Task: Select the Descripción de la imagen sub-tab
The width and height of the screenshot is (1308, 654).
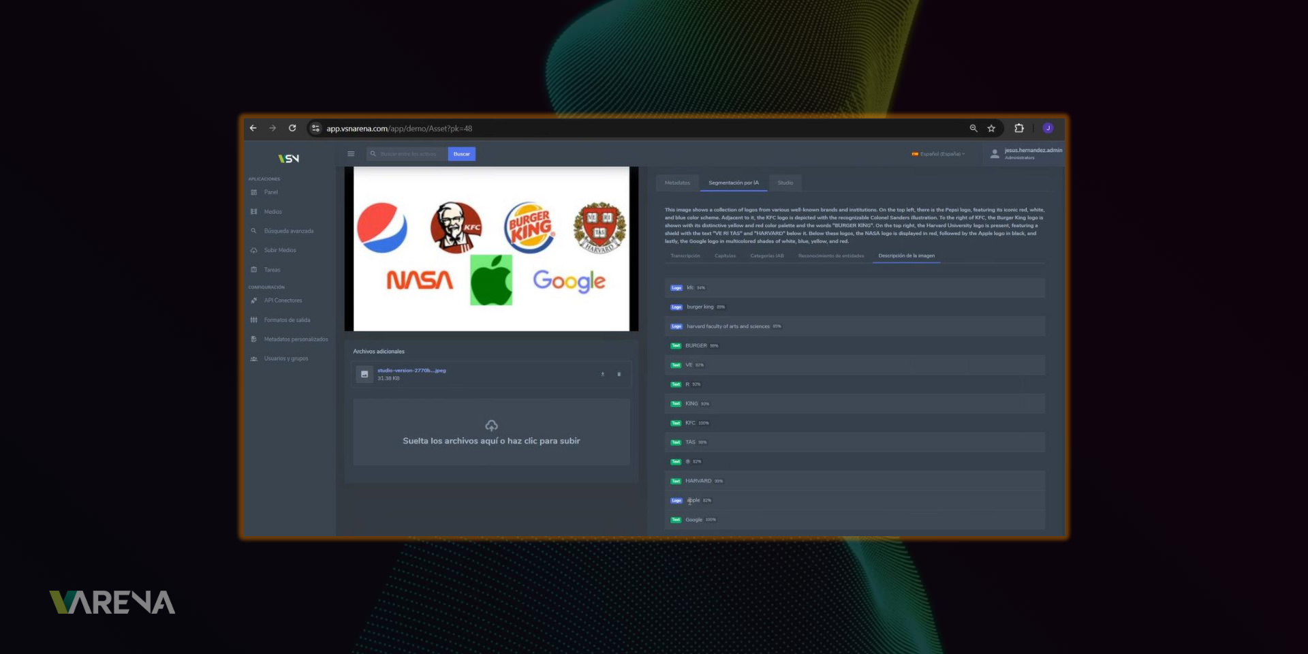Action: (x=907, y=256)
